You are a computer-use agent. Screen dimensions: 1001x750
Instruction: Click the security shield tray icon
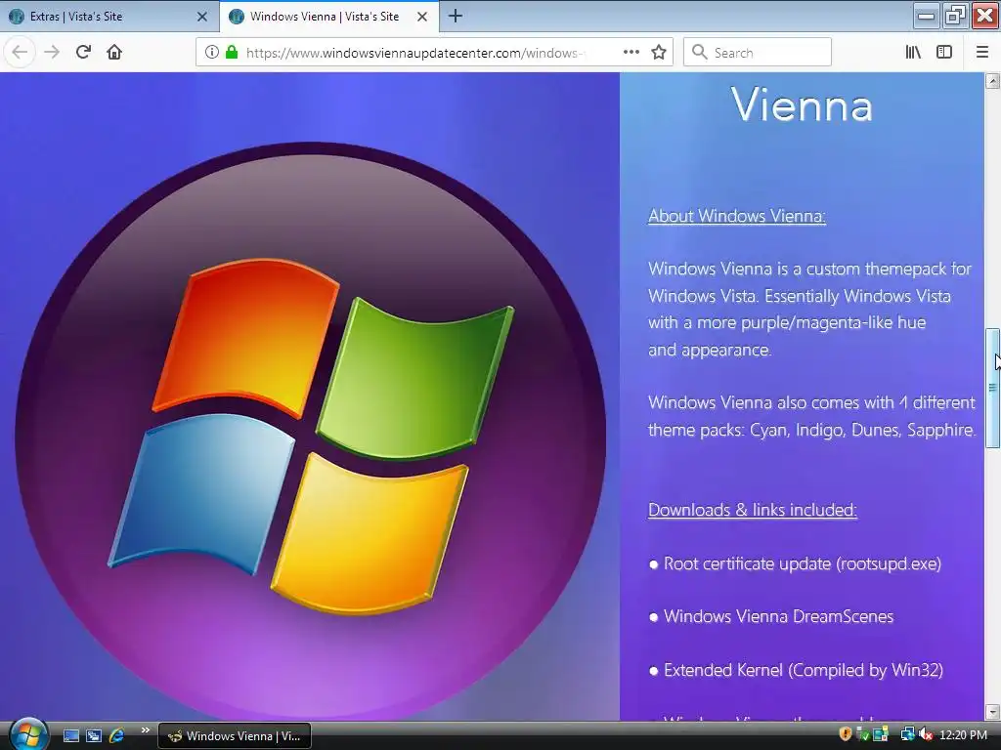(x=846, y=734)
